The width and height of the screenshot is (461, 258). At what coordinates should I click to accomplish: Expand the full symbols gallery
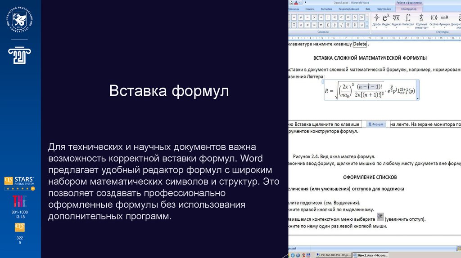[x=367, y=26]
